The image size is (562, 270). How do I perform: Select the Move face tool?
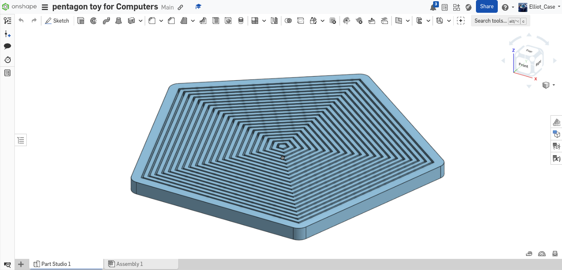[372, 21]
